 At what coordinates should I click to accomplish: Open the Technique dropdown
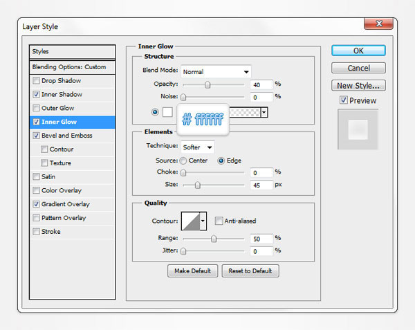pos(197,147)
